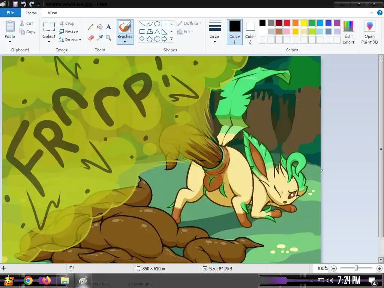Screen dimensions: 384x288
Task: Open Quick Access Toolbar customize arrow
Action: pos(39,4)
